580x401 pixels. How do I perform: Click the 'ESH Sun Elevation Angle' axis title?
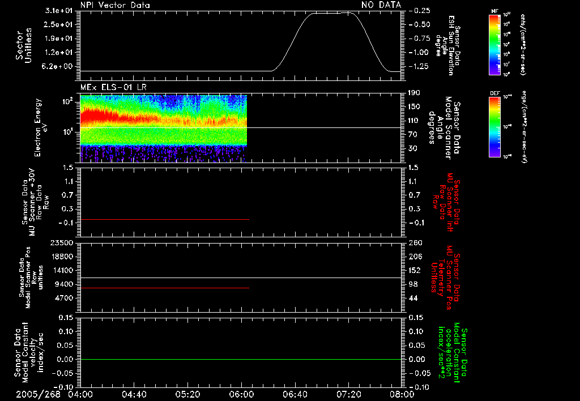point(447,45)
